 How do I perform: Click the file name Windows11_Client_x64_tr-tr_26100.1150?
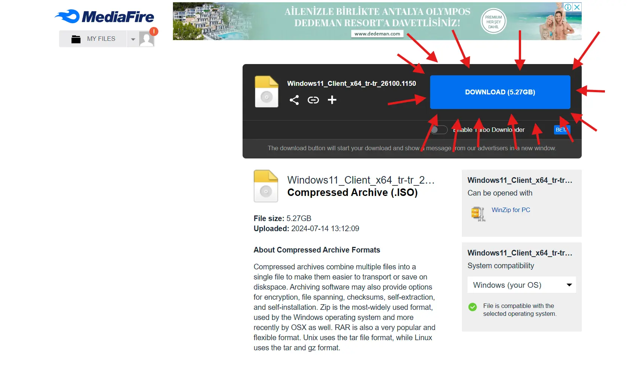(x=351, y=84)
